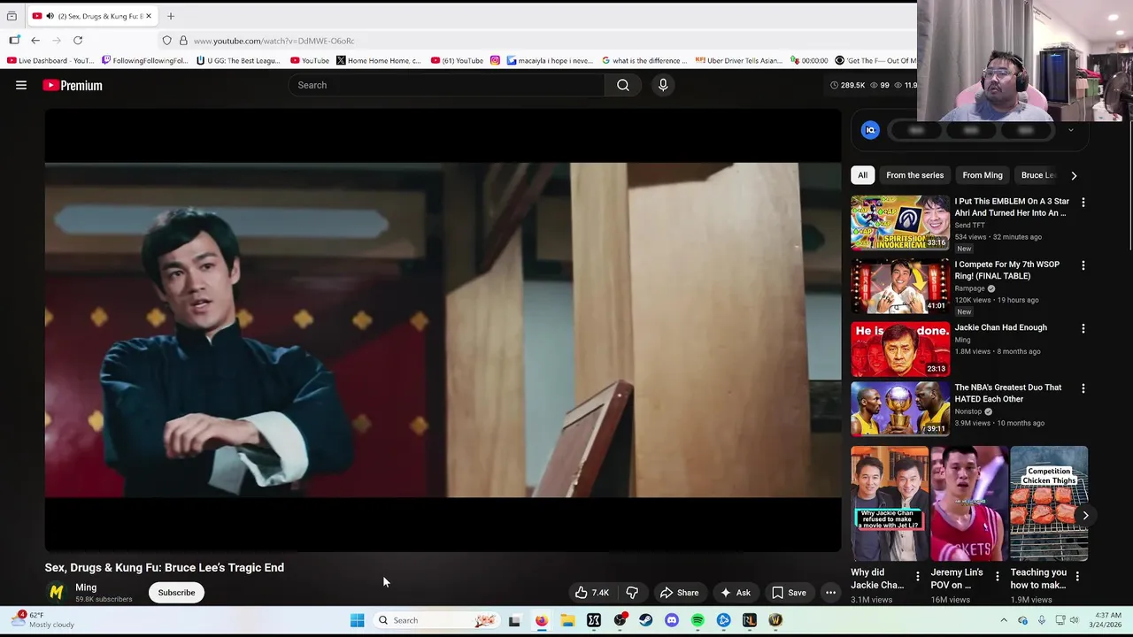The image size is (1133, 637).
Task: Open the list all tabs button
Action: pyautogui.click(x=12, y=16)
